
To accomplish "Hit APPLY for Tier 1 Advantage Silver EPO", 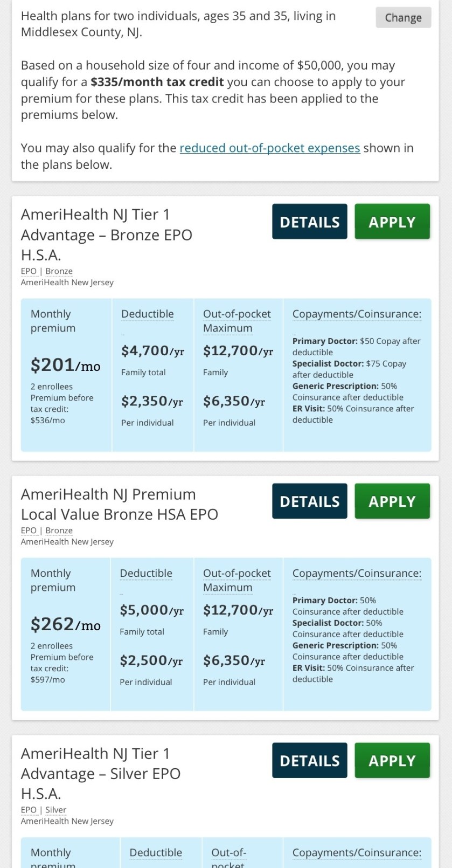I will click(x=392, y=761).
